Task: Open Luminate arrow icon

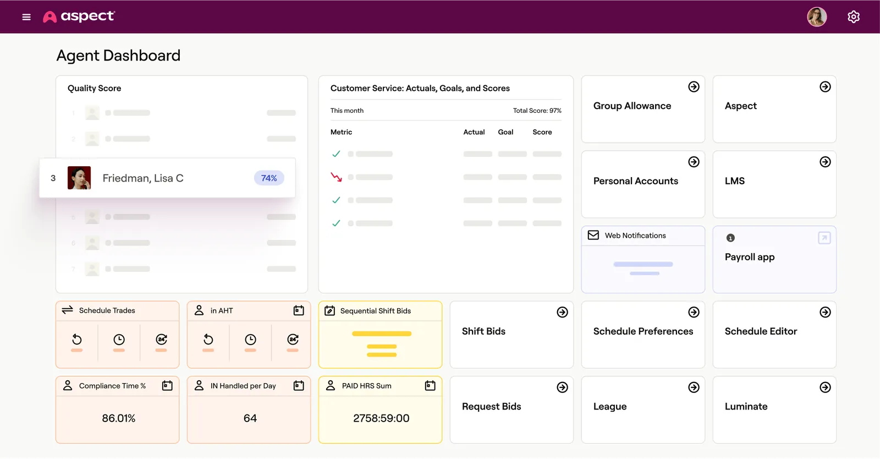Action: (826, 387)
